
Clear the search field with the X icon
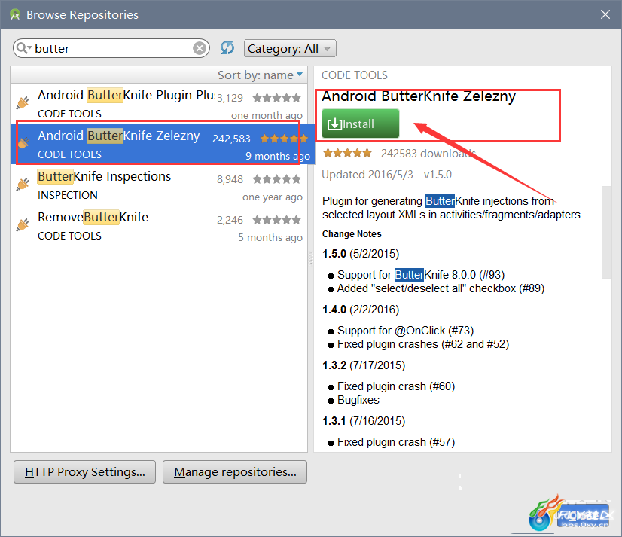(200, 48)
